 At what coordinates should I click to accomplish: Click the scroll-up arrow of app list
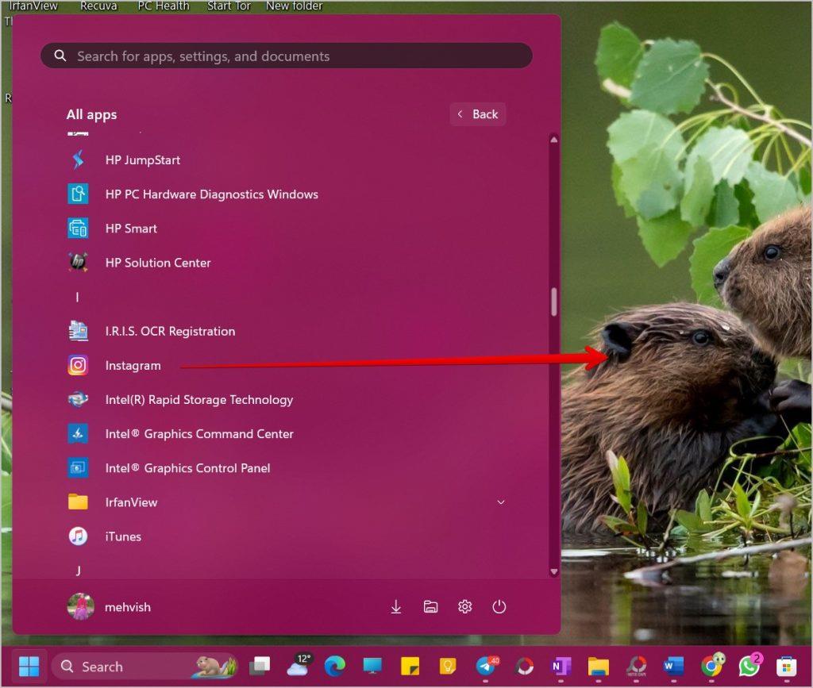(553, 140)
